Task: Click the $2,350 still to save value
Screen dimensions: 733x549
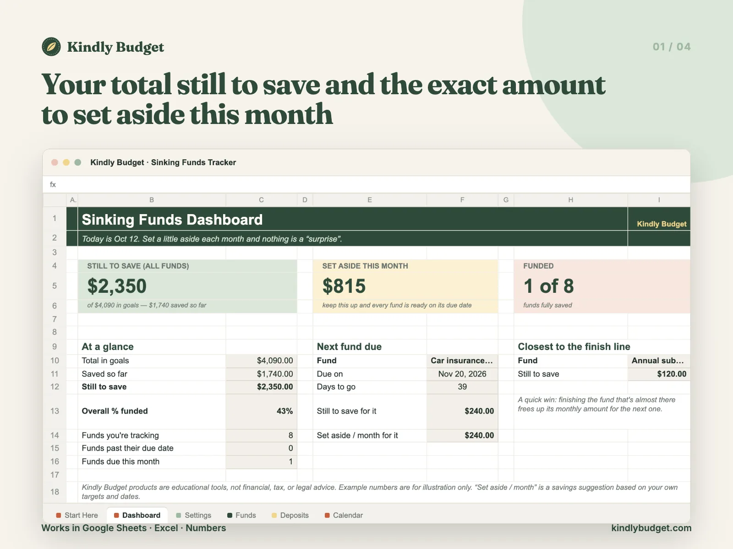Action: pos(117,286)
